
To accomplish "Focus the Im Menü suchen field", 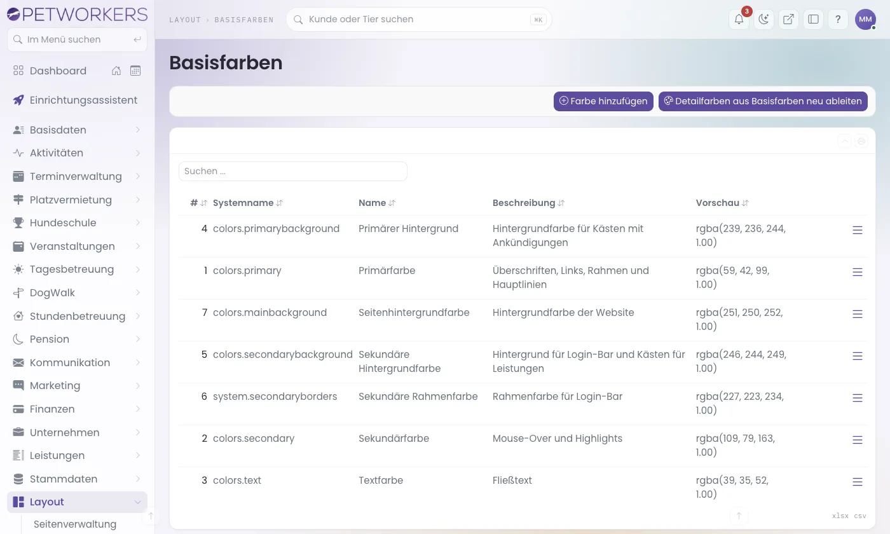I will [77, 39].
